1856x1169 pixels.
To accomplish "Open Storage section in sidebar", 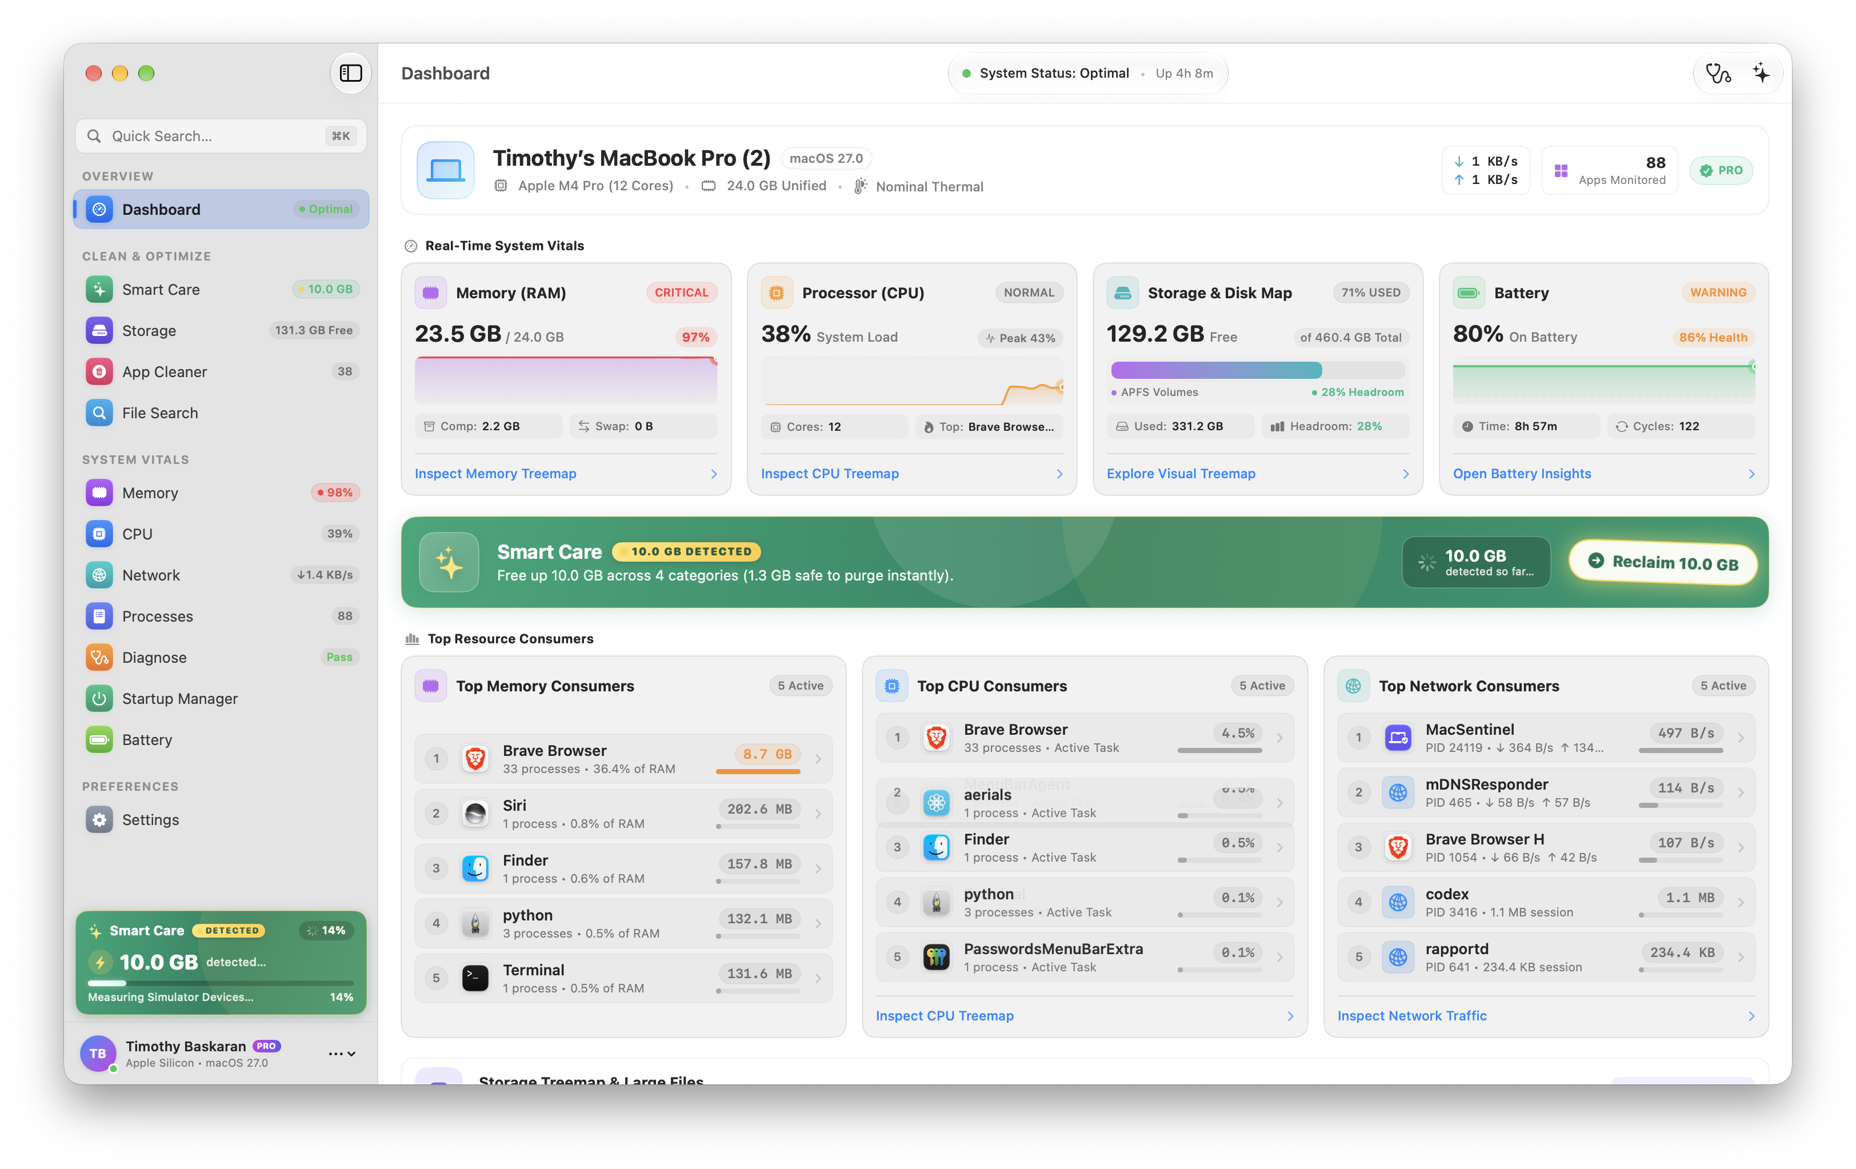I will [x=221, y=331].
